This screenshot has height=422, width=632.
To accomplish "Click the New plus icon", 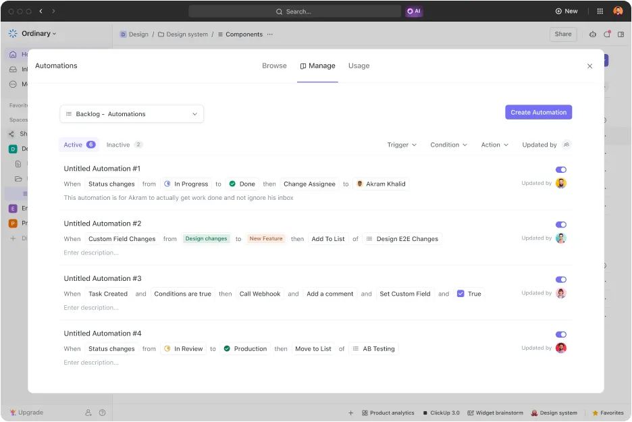I will tap(558, 11).
